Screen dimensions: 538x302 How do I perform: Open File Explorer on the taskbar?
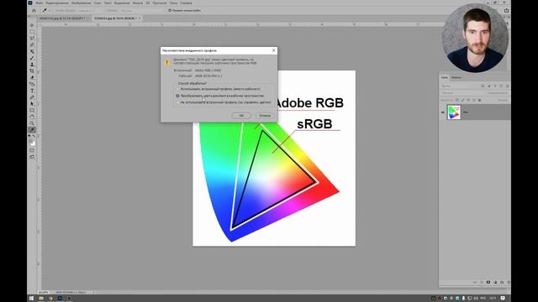click(41, 299)
